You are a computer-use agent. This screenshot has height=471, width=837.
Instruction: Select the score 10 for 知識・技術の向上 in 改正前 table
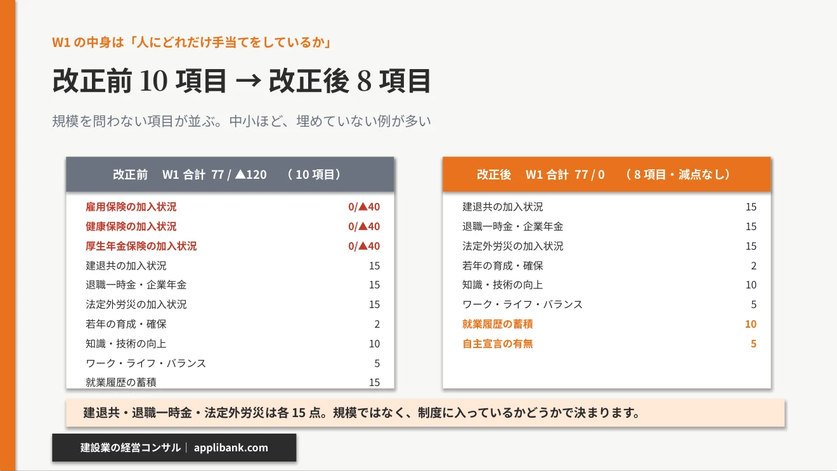tap(375, 344)
